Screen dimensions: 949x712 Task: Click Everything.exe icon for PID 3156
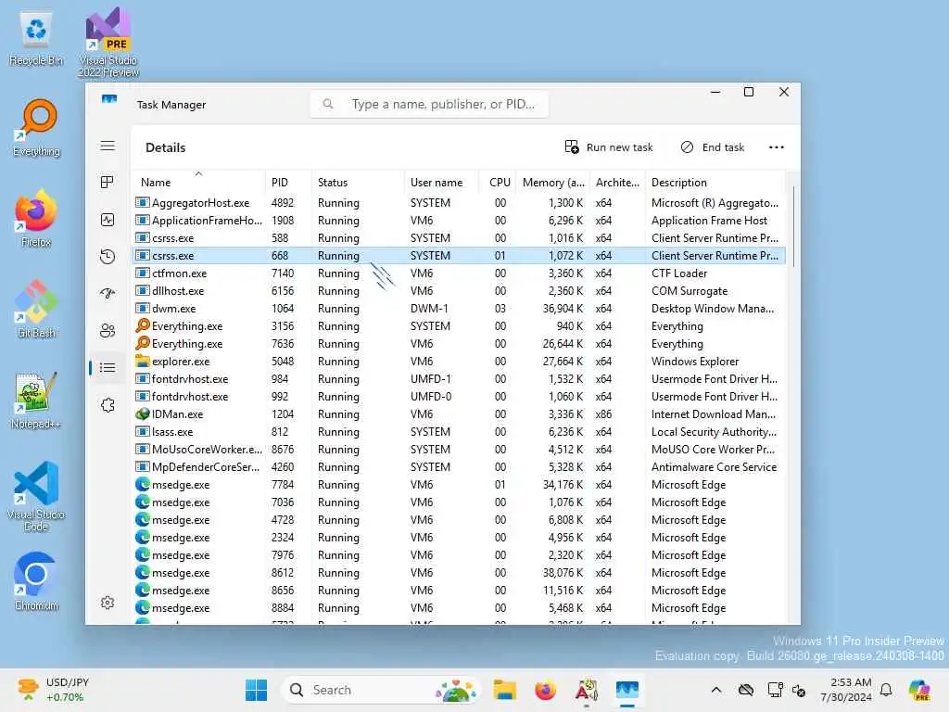pyautogui.click(x=142, y=325)
